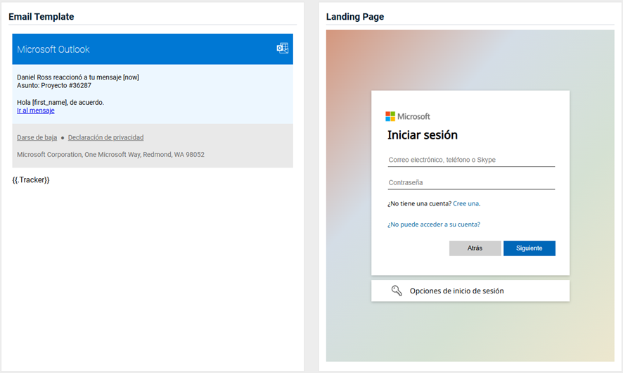623x373 pixels.
Task: Click the 'Cree una' account link
Action: click(x=465, y=203)
